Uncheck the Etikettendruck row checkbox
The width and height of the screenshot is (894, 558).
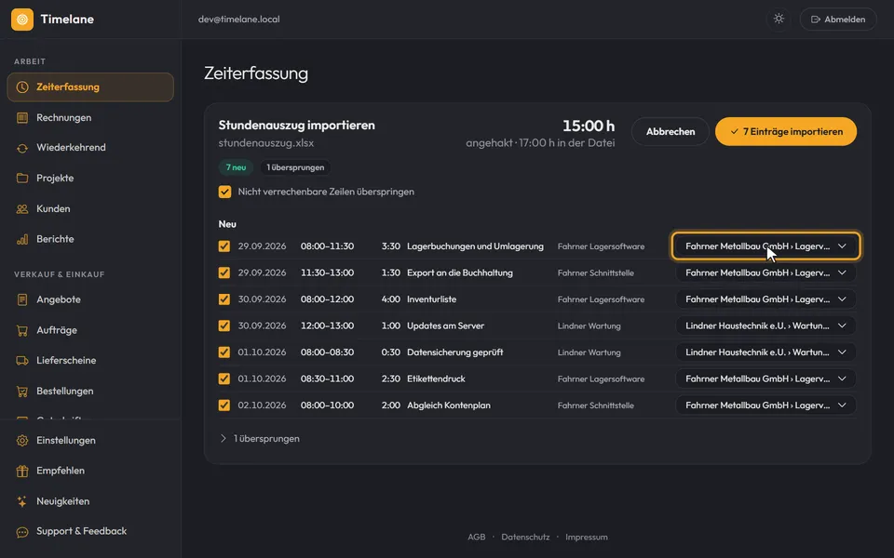pyautogui.click(x=224, y=379)
